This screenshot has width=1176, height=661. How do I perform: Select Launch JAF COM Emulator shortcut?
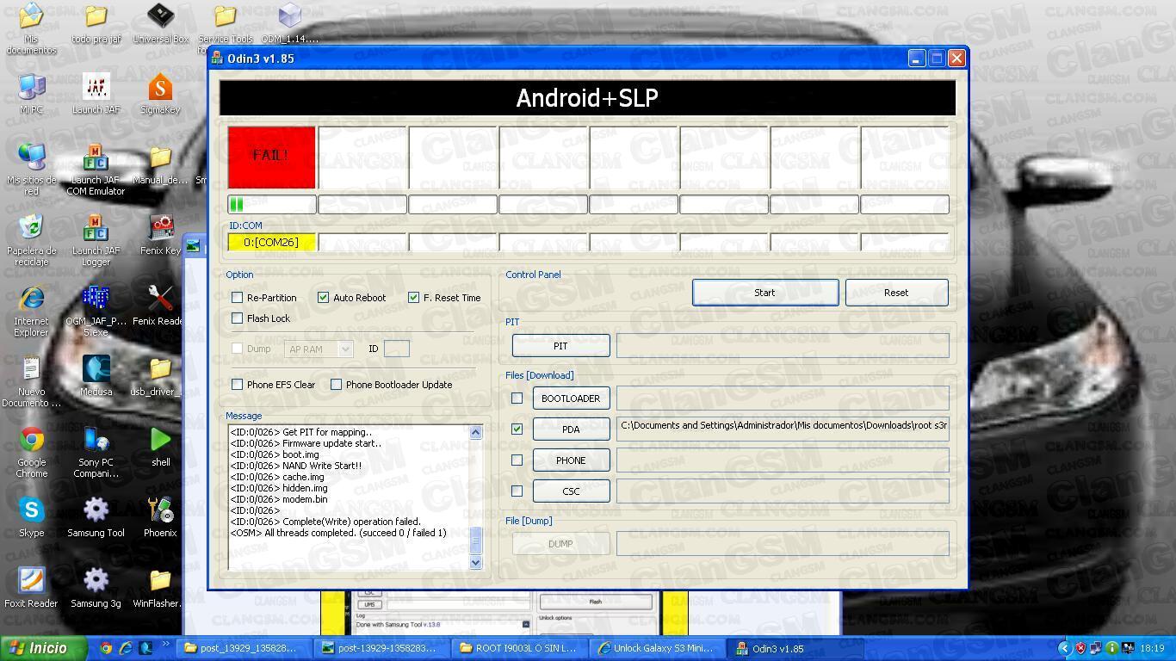click(96, 170)
